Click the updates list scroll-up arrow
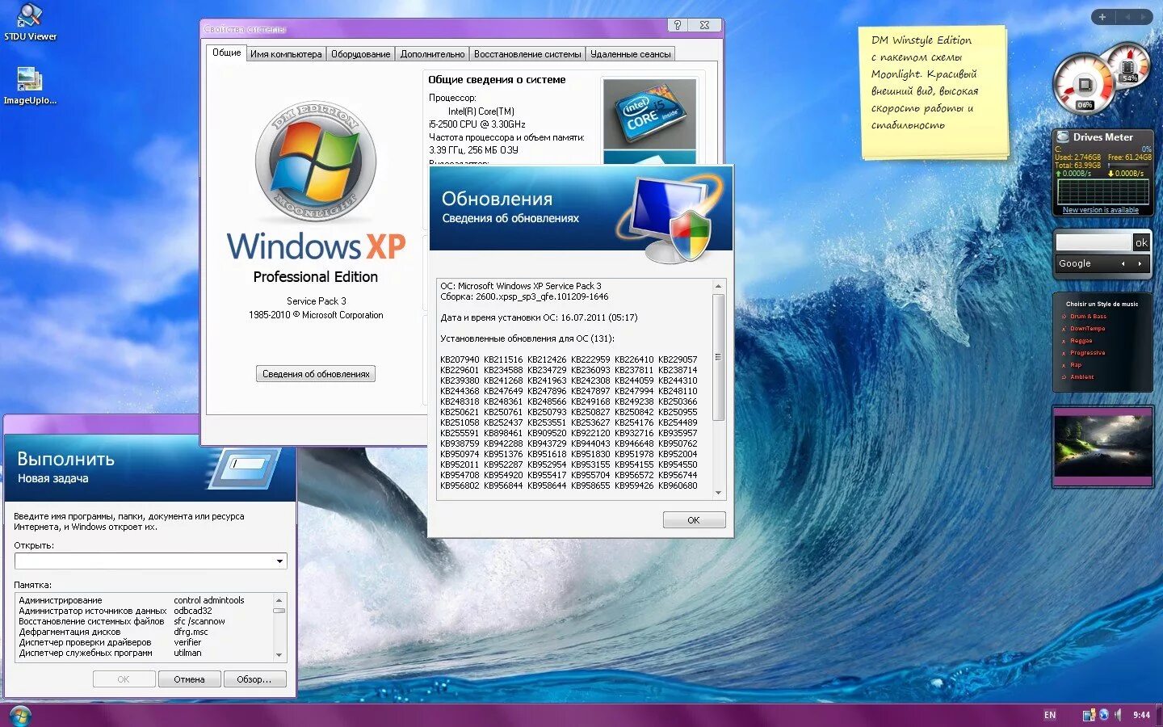Image resolution: width=1163 pixels, height=727 pixels. [718, 287]
